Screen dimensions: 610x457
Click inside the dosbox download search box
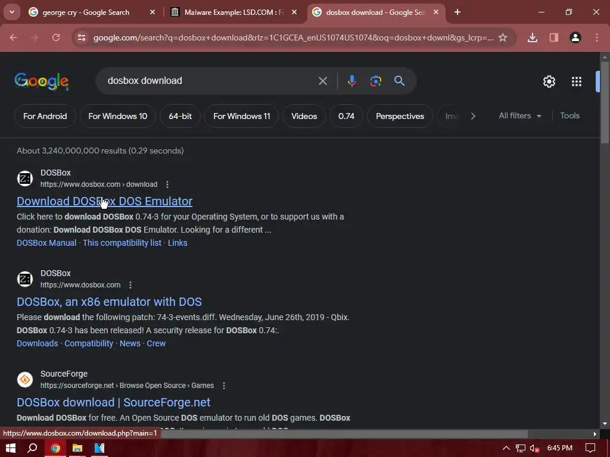point(210,81)
